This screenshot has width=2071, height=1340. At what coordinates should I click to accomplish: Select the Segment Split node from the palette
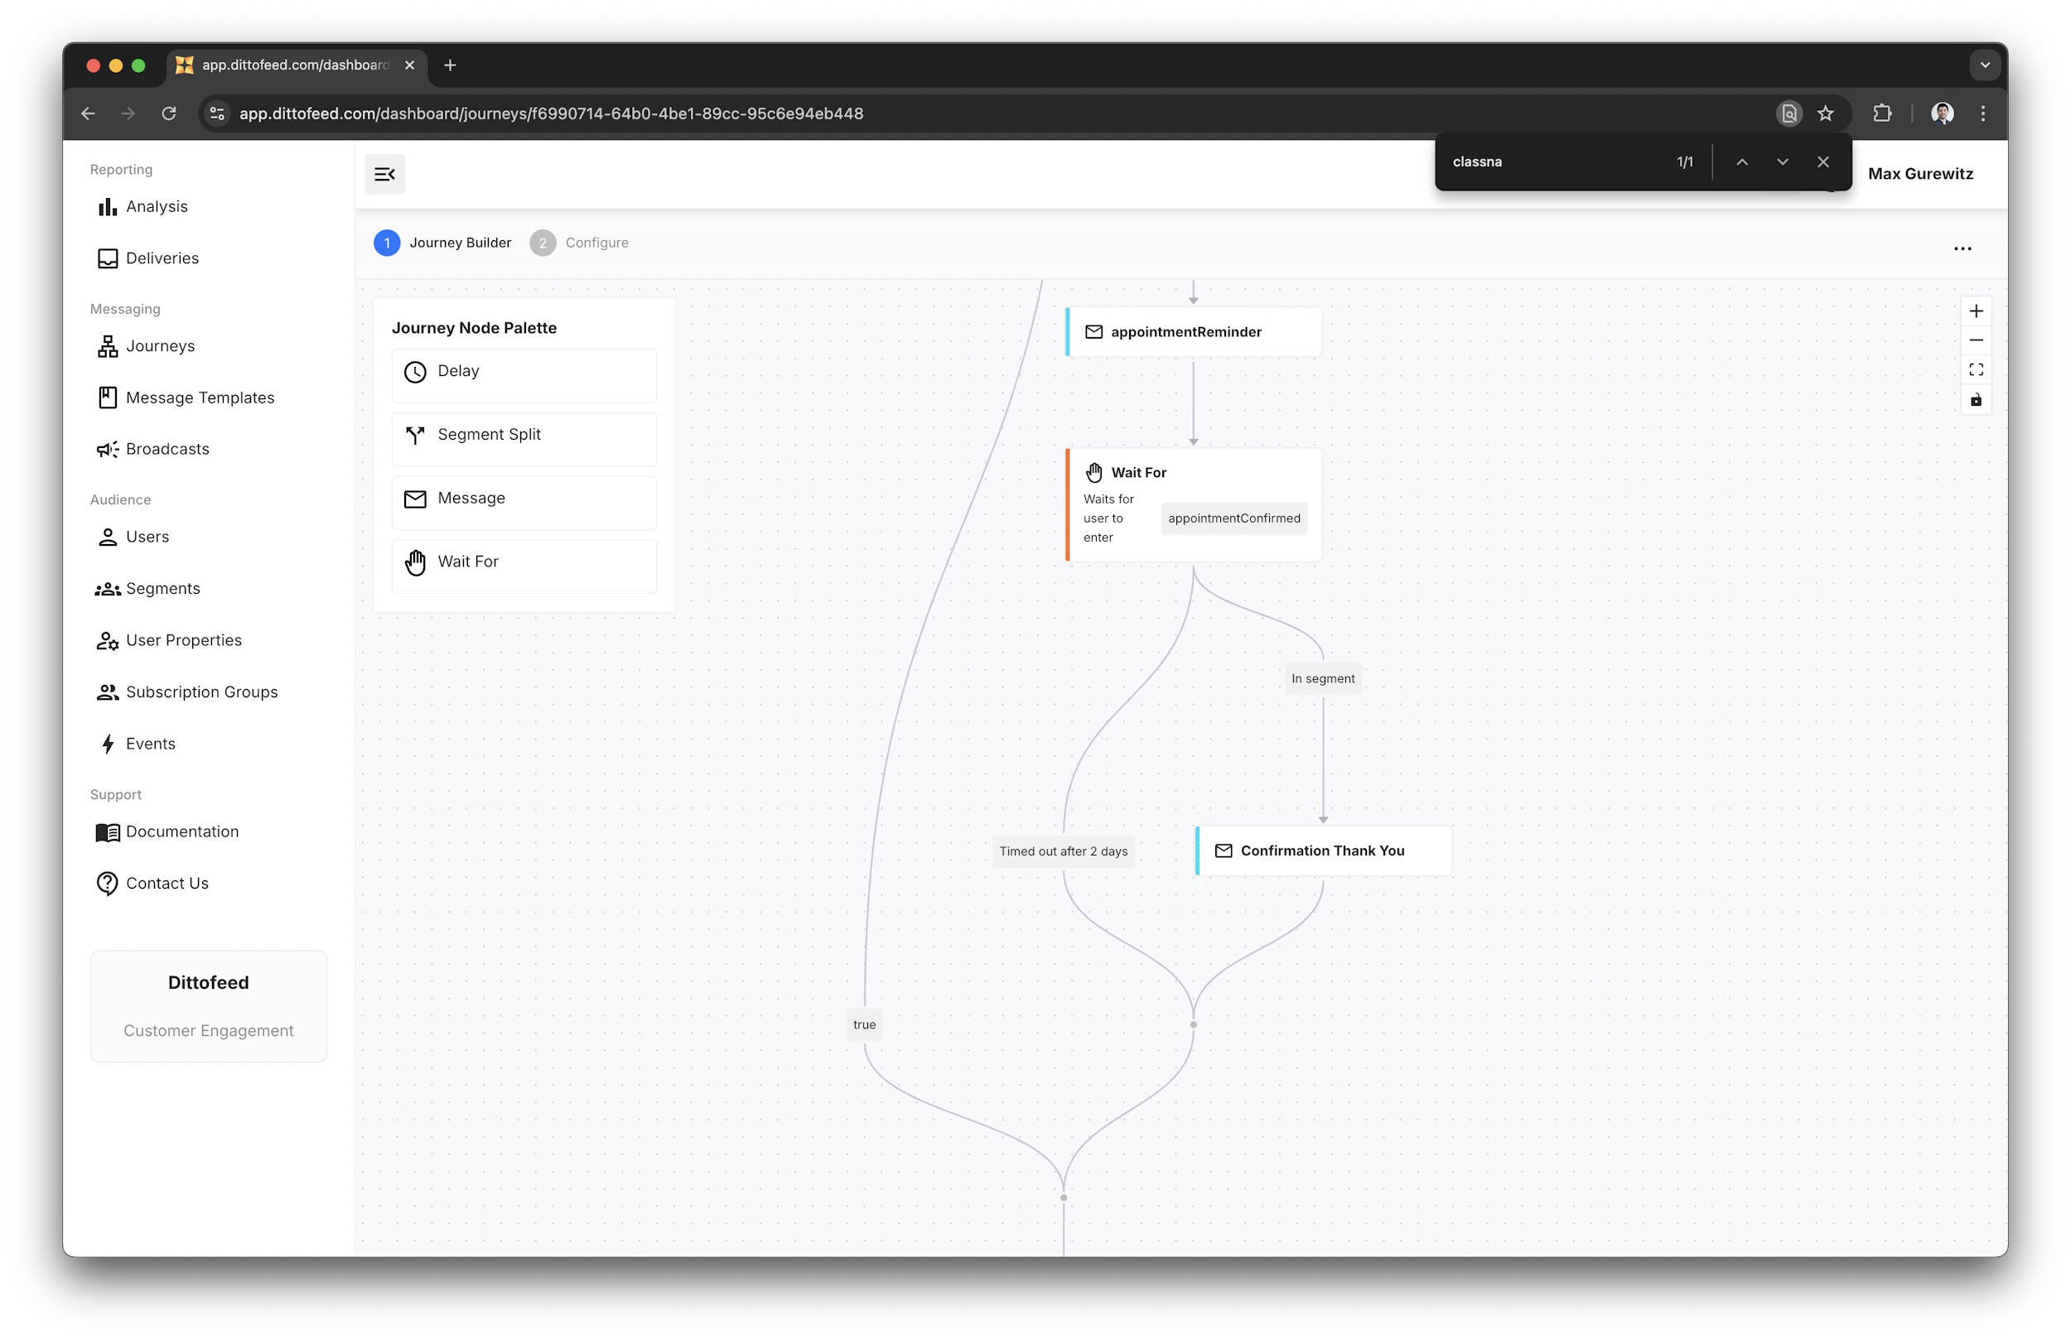523,437
